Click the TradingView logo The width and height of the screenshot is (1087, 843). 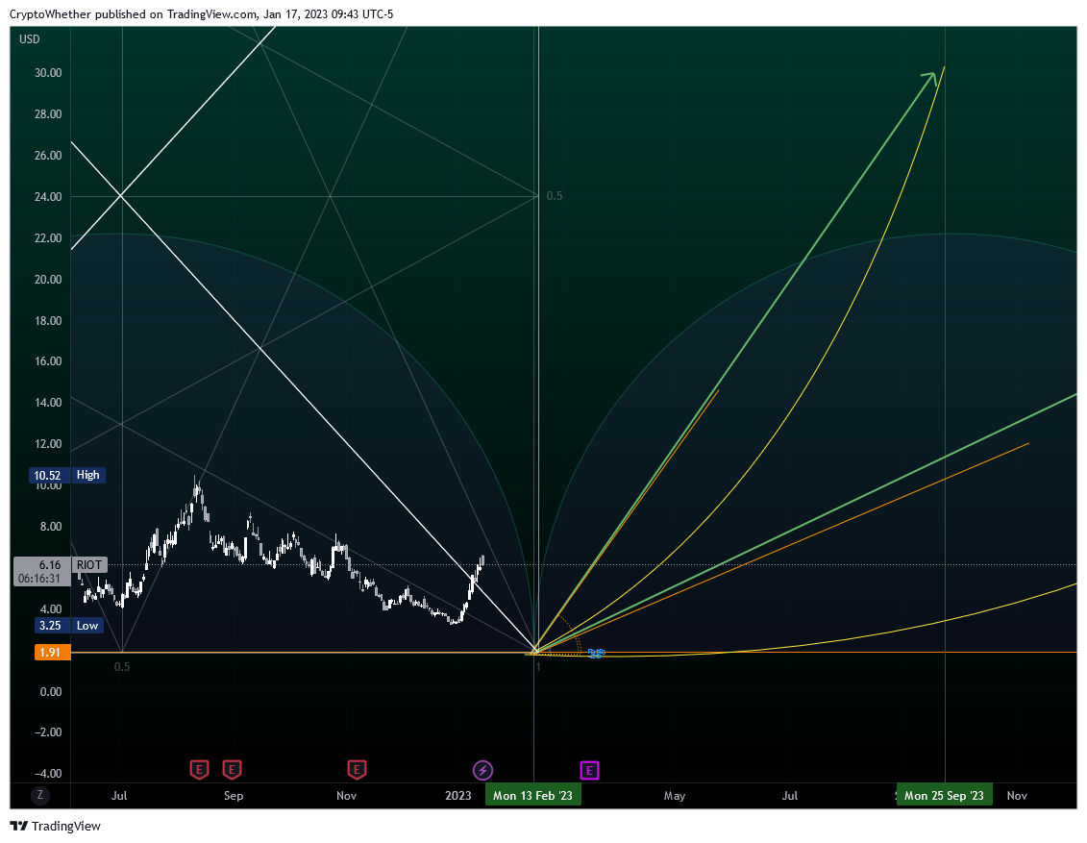(56, 826)
